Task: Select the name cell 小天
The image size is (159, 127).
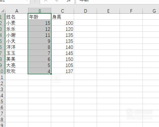Action: [x=17, y=41]
